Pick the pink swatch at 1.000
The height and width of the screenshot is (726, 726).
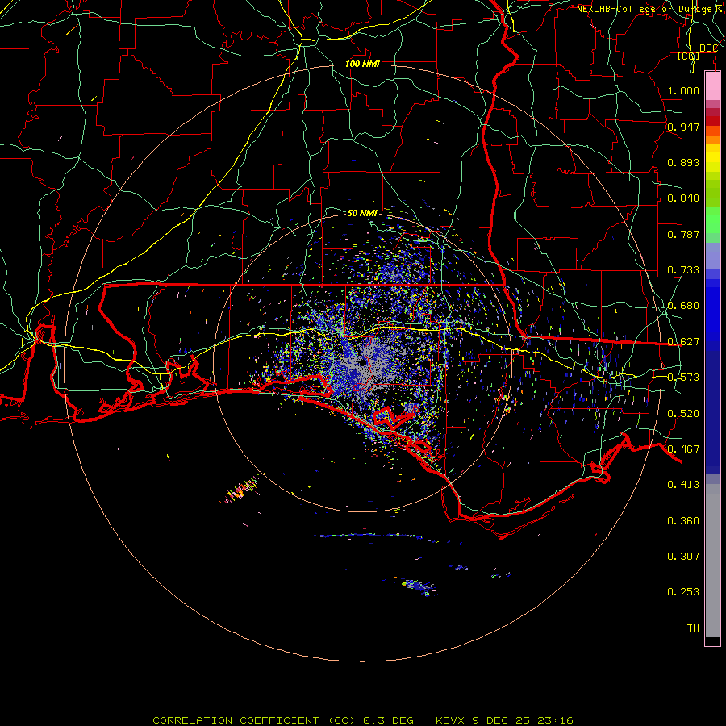(712, 86)
